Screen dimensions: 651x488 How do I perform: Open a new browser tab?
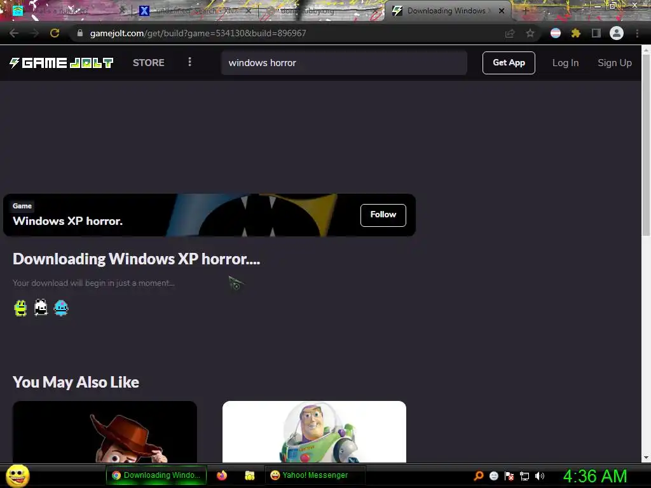525,11
